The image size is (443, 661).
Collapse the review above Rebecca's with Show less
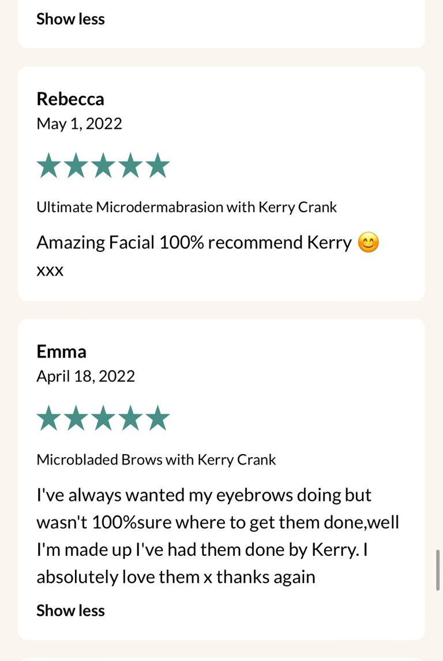click(x=70, y=19)
